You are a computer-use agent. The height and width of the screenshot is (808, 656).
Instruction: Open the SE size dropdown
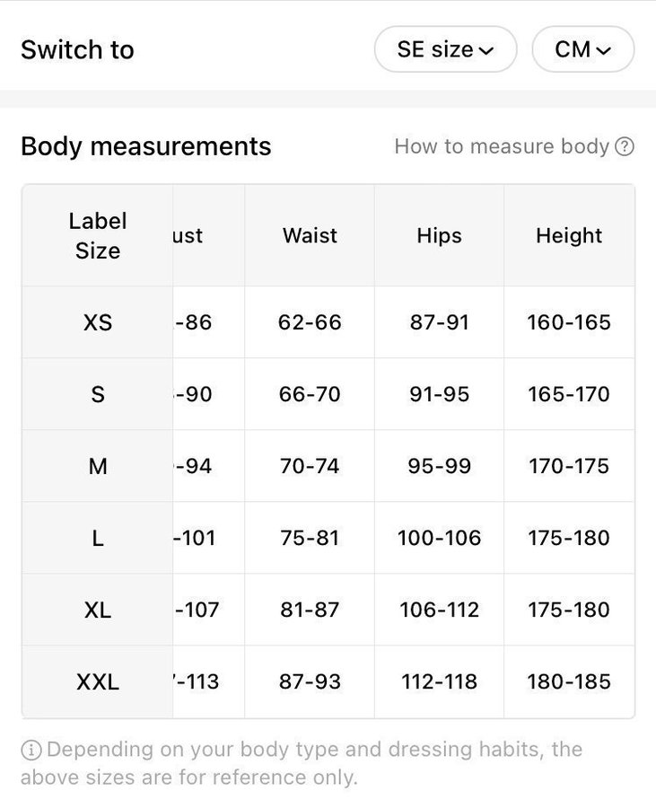coord(445,49)
